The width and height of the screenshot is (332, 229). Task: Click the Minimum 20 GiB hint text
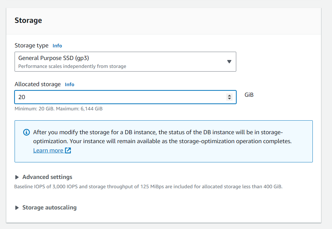pyautogui.click(x=58, y=109)
